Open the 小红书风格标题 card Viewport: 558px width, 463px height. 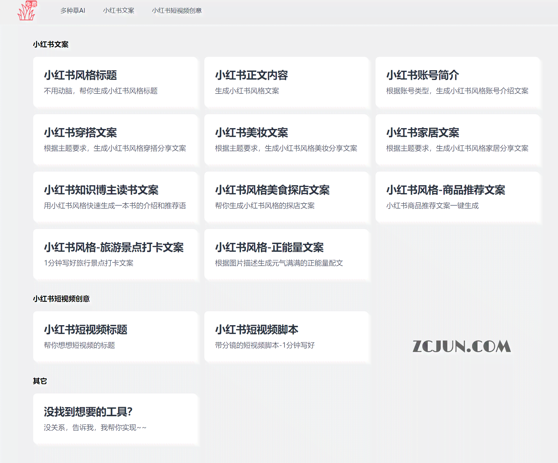tap(115, 82)
